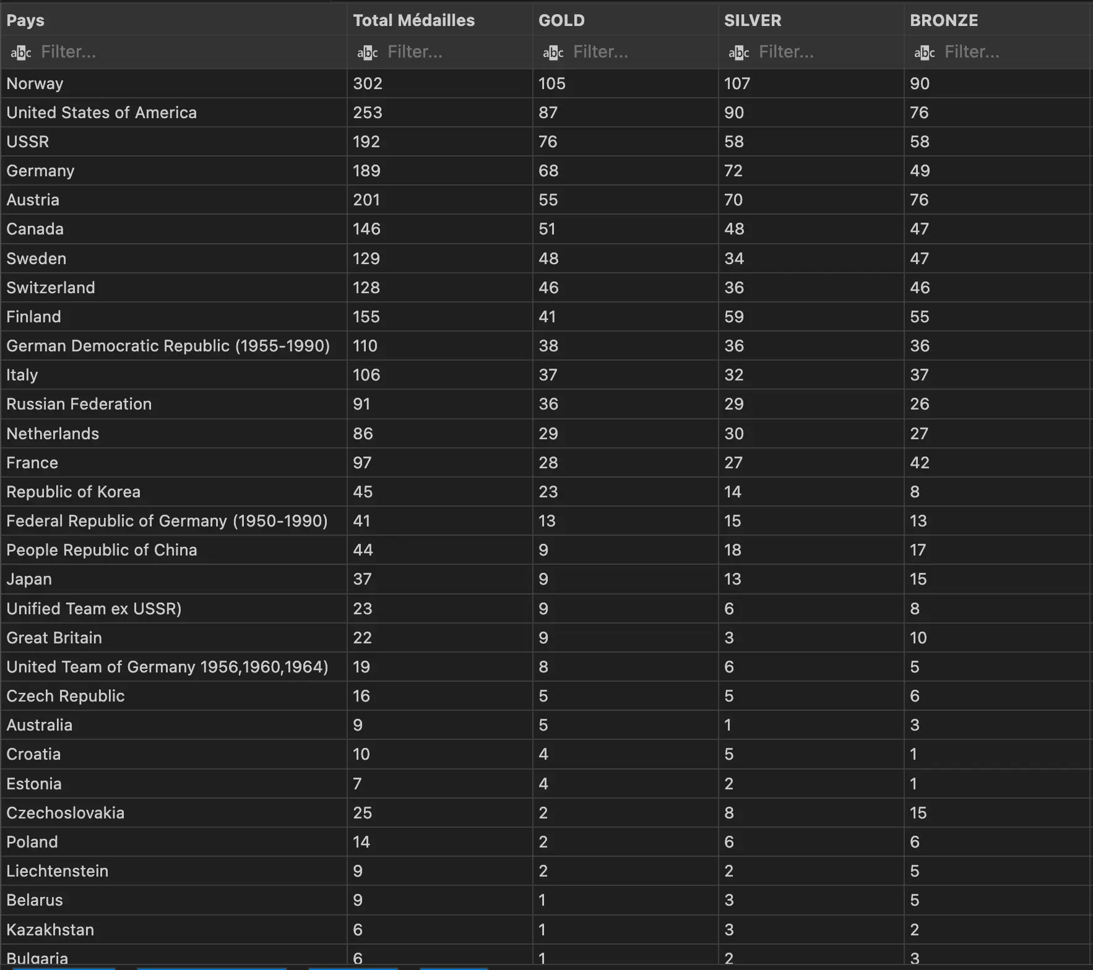Viewport: 1093px width, 970px height.
Task: Select the Poland country cell
Action: (174, 842)
